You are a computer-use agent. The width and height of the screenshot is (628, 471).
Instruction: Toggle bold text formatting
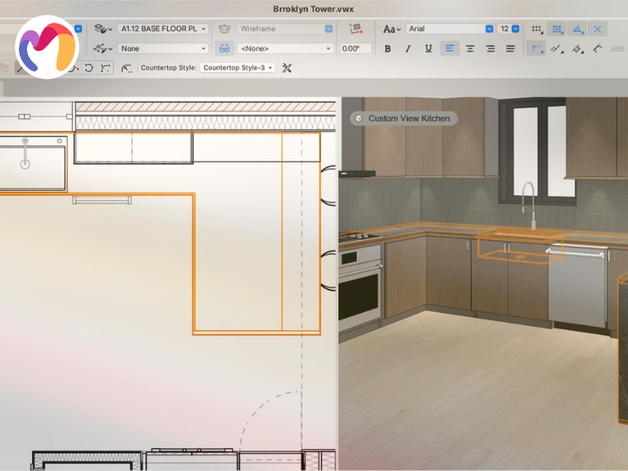(388, 49)
